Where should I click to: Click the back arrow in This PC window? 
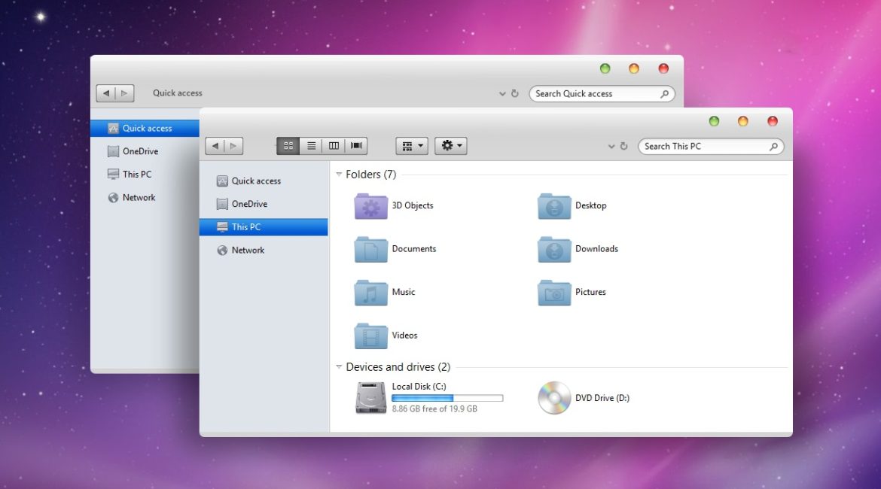[x=216, y=146]
